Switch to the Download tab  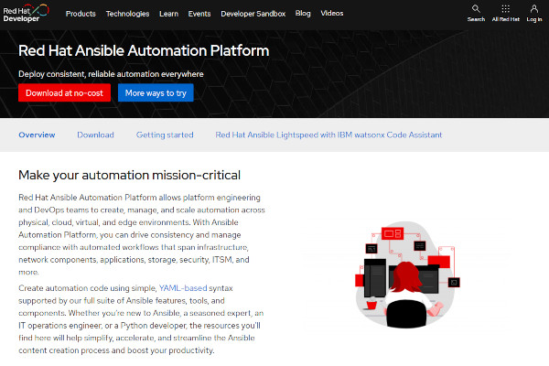95,135
